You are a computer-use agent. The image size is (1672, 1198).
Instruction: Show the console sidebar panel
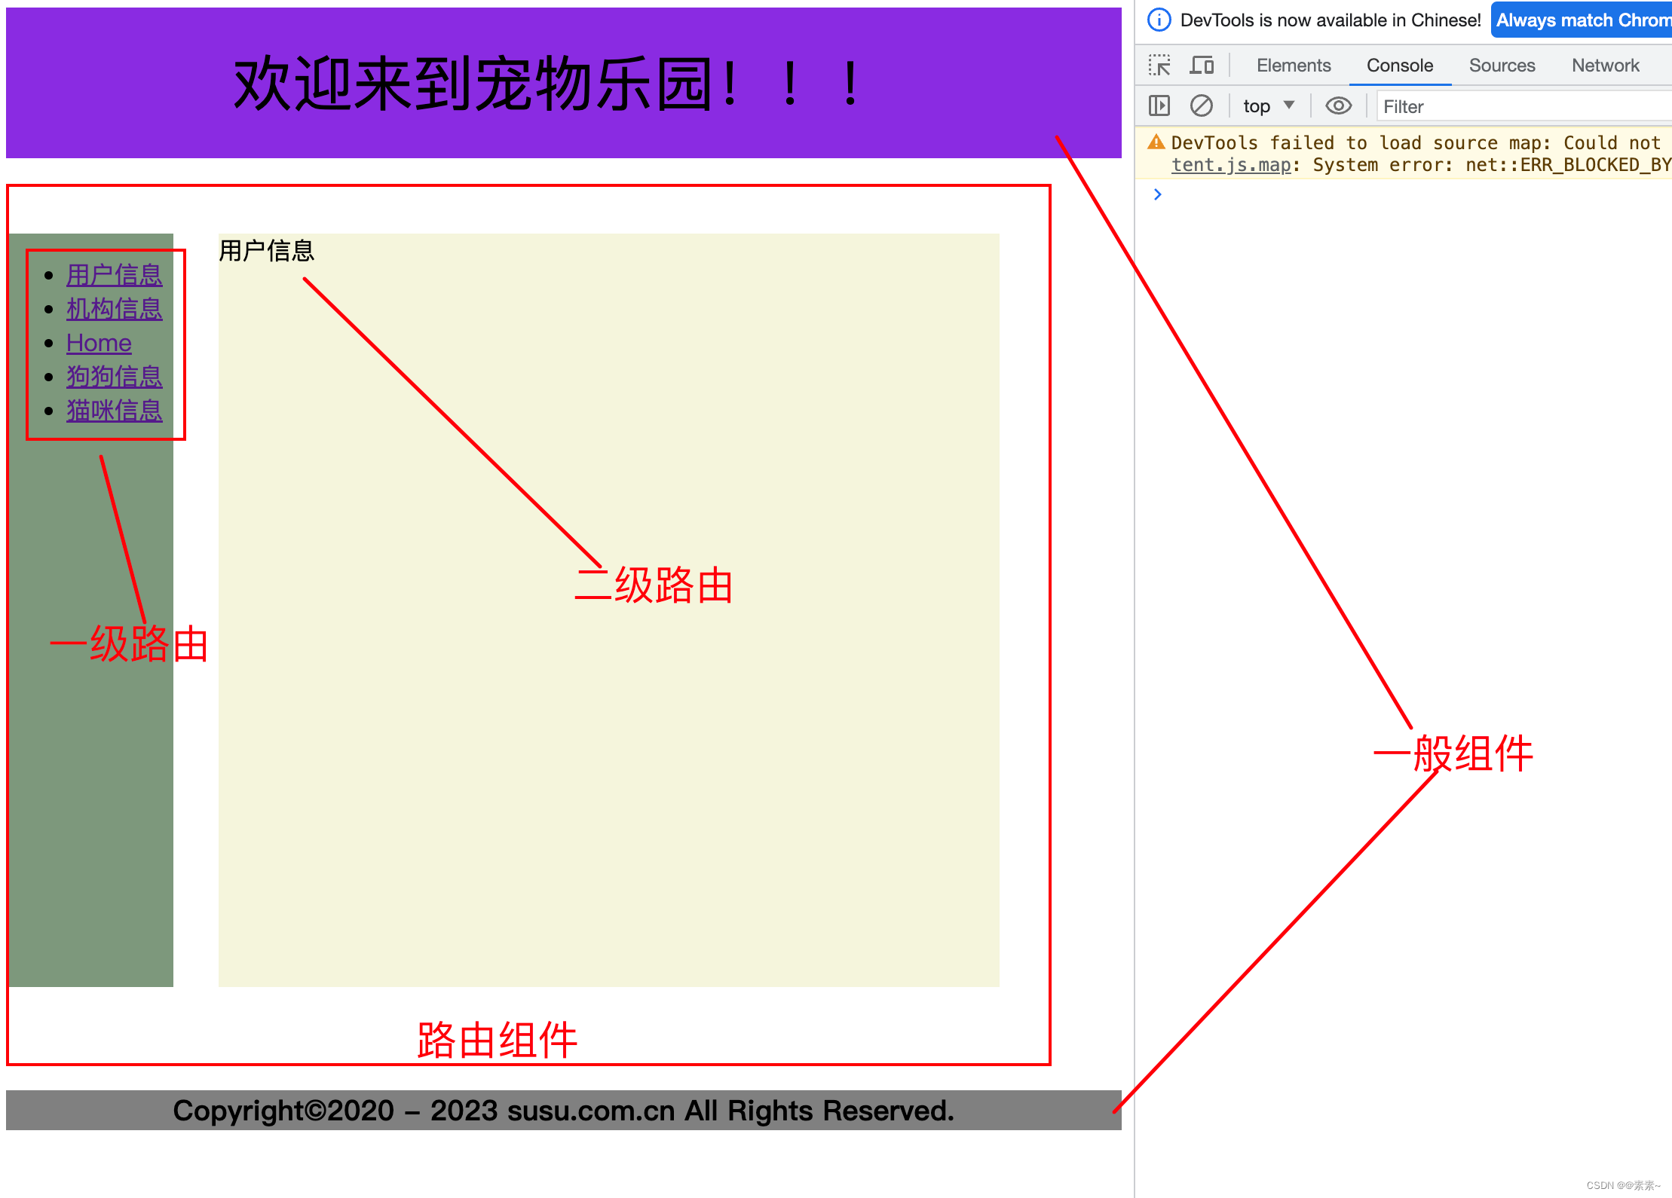[1159, 105]
